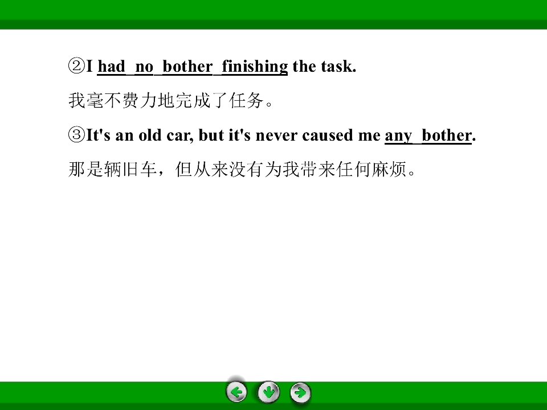This screenshot has width=547, height=410.
Task: Click the text "It's an old car" in sentence ③
Action: click(140, 136)
